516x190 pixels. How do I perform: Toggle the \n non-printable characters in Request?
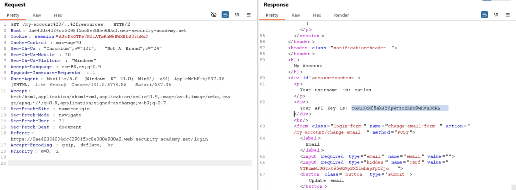coord(237,15)
